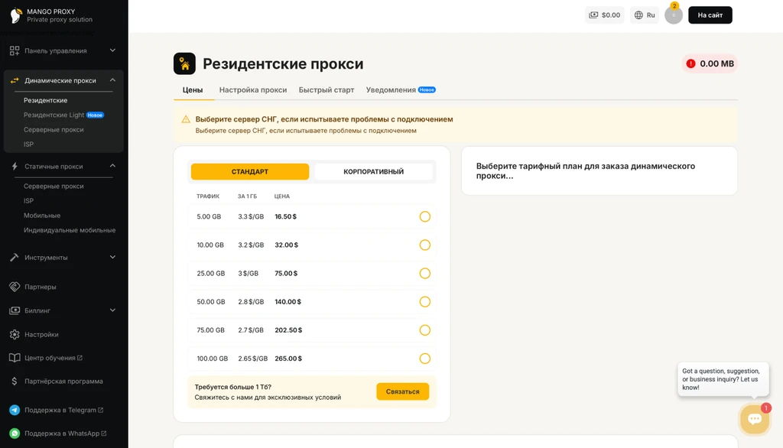
Task: Click the balance banknote icon in header
Action: [x=593, y=15]
